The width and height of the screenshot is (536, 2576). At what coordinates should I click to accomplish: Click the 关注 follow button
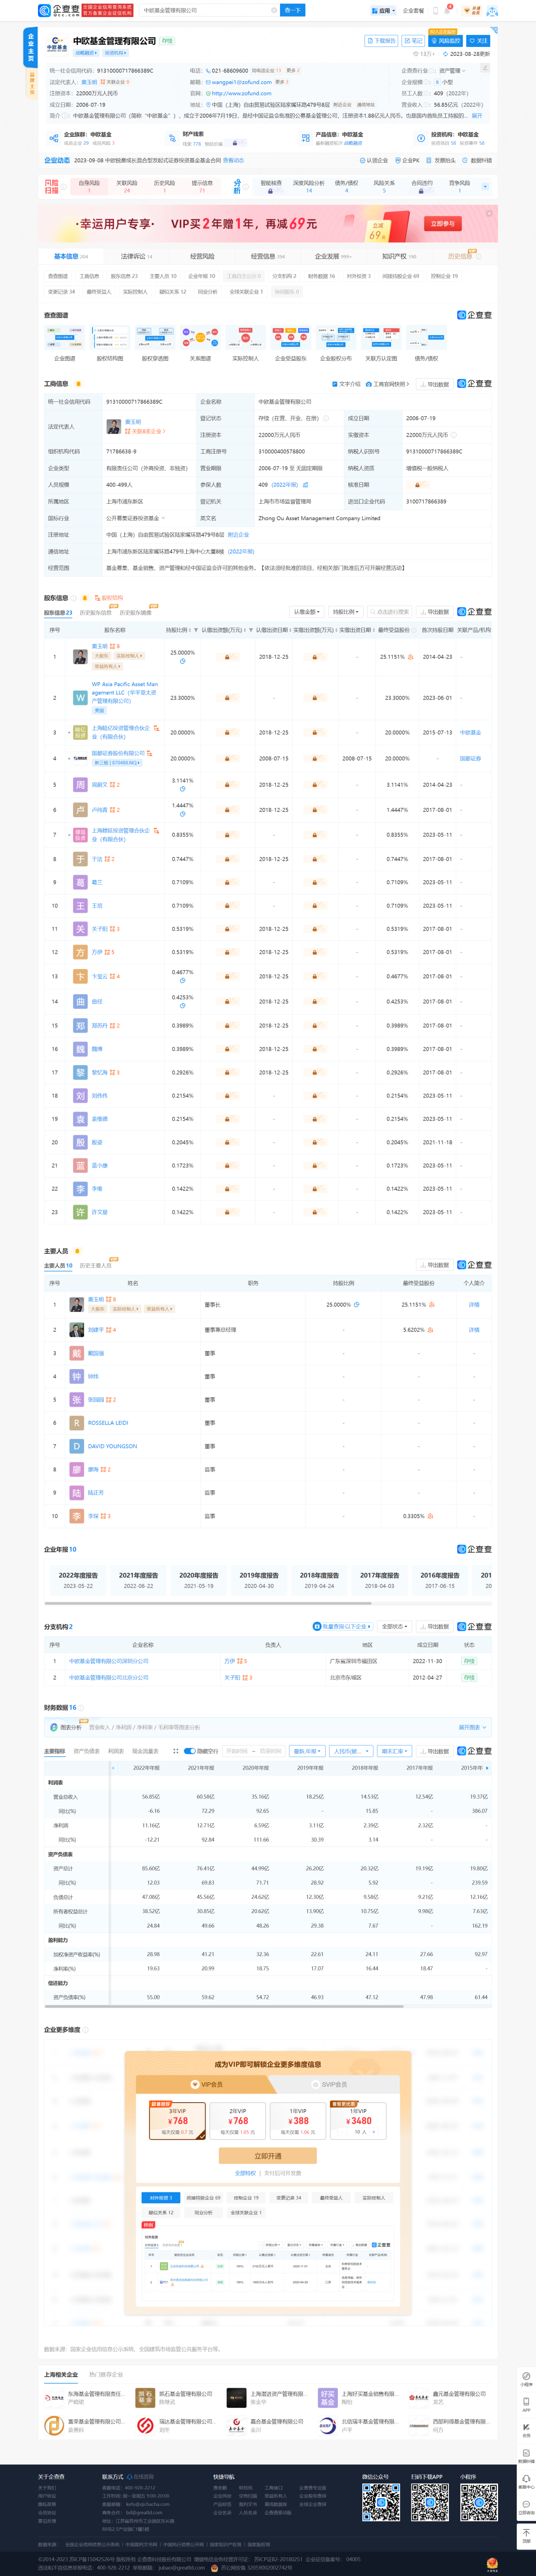[x=479, y=41]
